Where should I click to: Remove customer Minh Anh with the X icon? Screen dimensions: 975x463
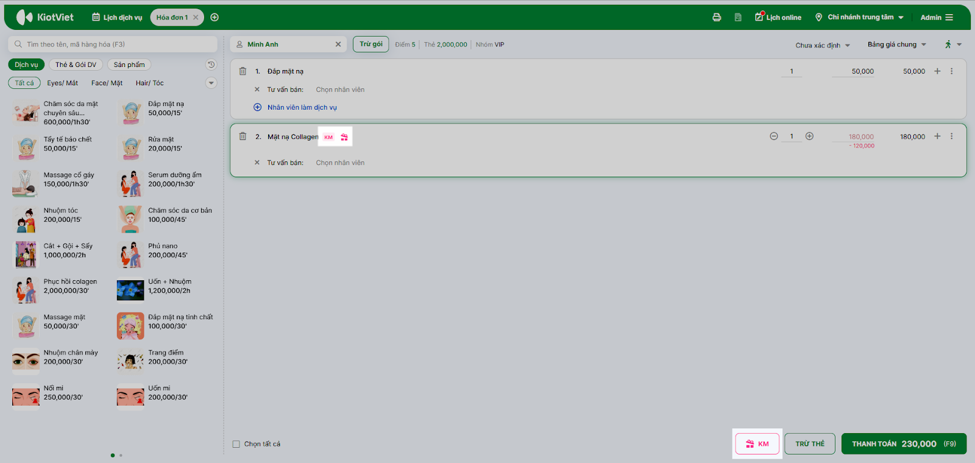338,44
